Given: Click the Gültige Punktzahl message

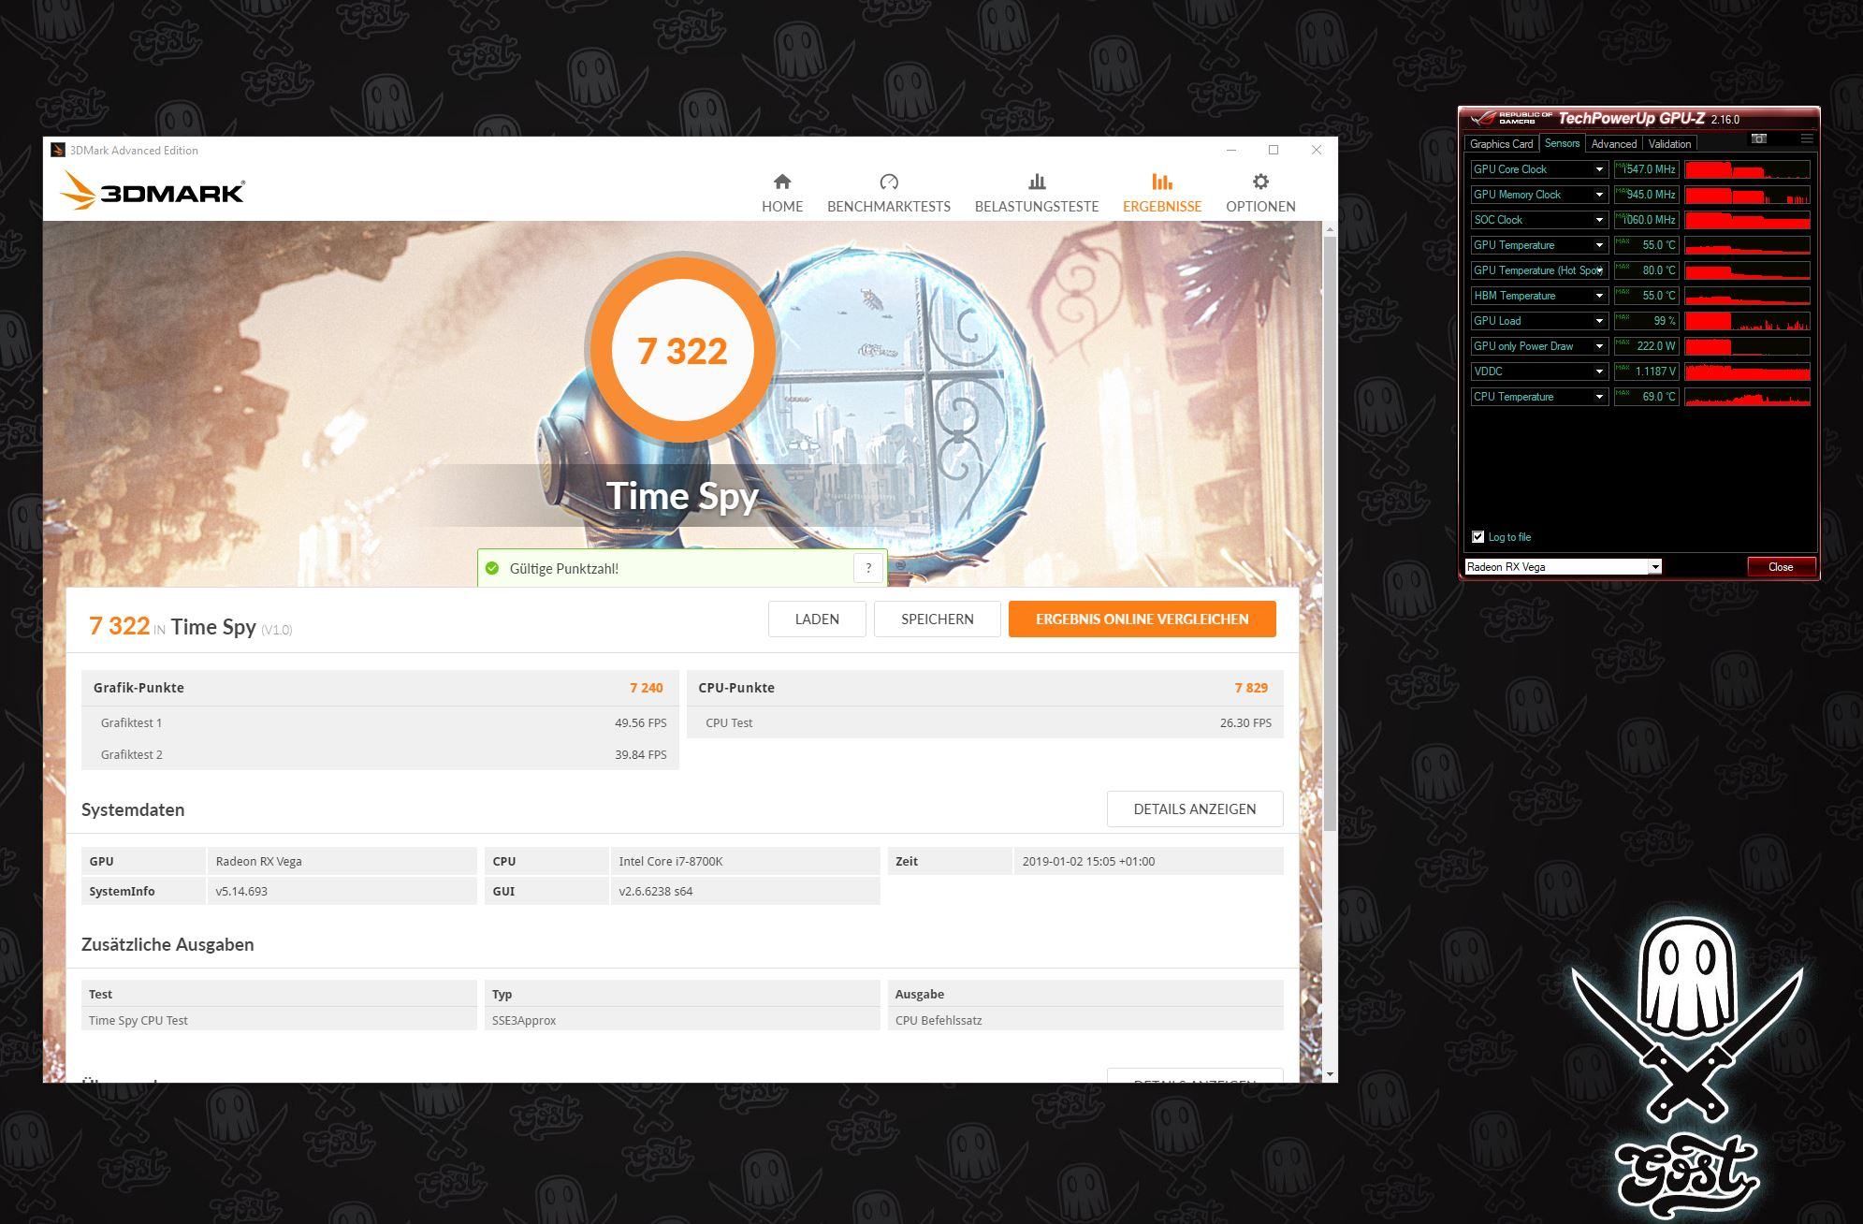Looking at the screenshot, I should (x=563, y=568).
